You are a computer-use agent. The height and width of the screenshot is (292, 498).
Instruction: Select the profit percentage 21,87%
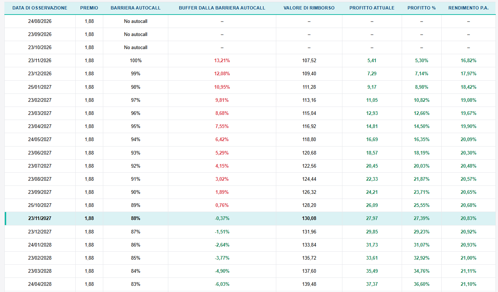[x=422, y=179]
